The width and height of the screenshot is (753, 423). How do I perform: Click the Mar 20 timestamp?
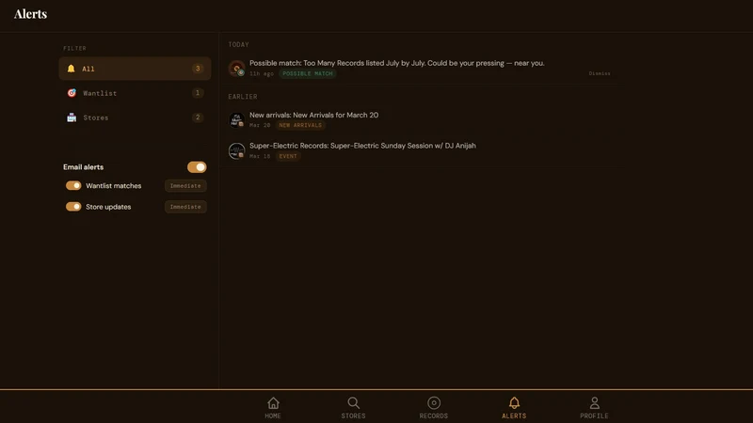click(x=260, y=125)
